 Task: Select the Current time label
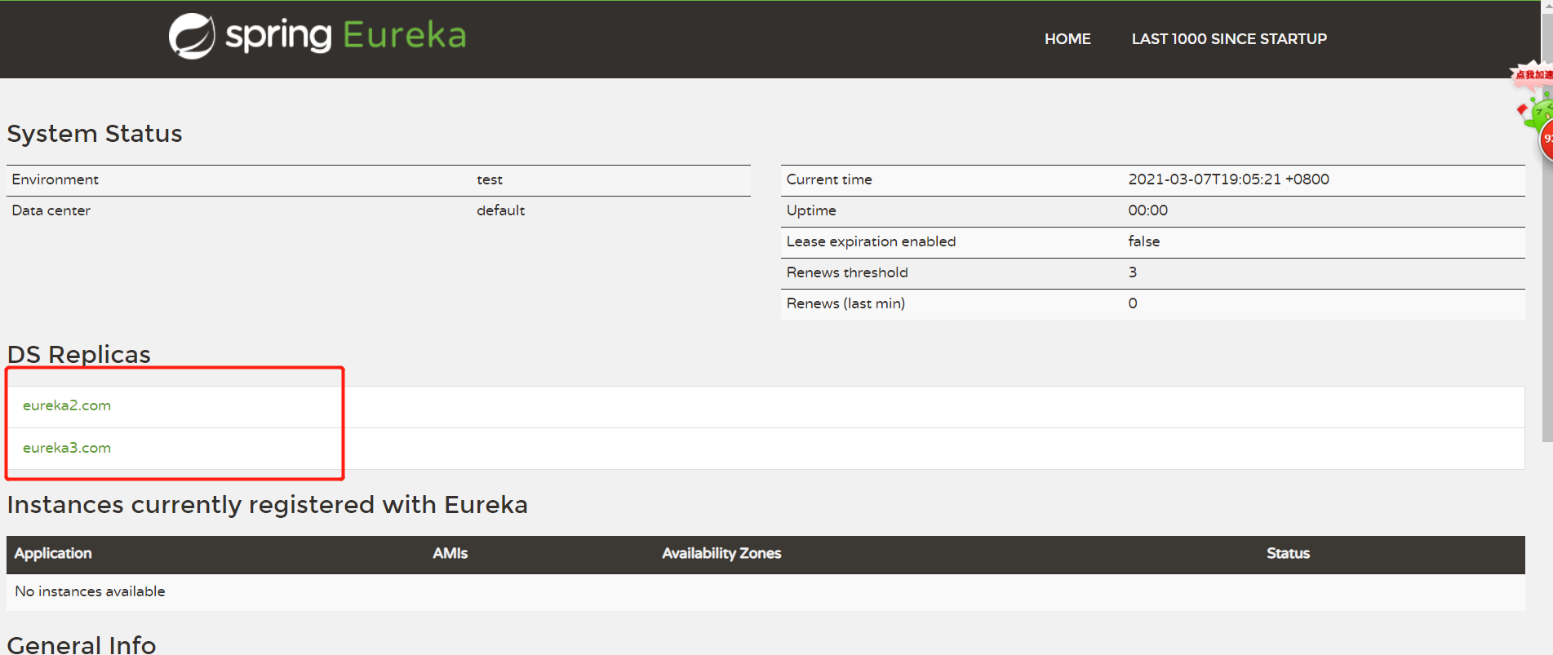(x=829, y=179)
